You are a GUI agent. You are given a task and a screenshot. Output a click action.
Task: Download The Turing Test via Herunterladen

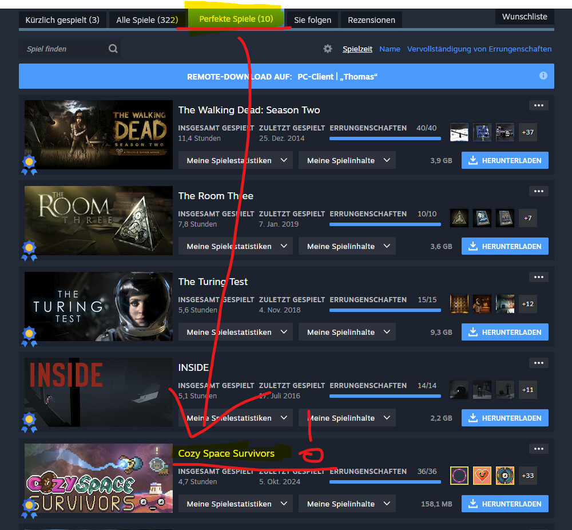click(505, 332)
